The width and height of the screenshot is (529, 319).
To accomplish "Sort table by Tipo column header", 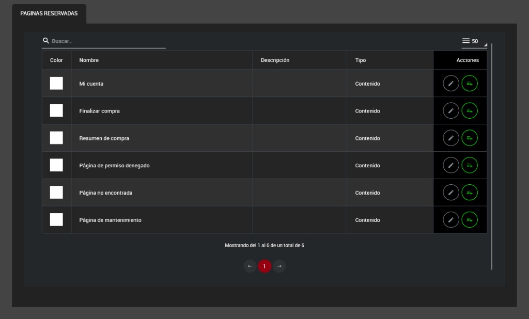I will 361,60.
